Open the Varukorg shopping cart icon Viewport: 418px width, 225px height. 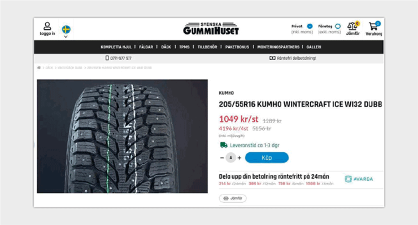tap(373, 26)
